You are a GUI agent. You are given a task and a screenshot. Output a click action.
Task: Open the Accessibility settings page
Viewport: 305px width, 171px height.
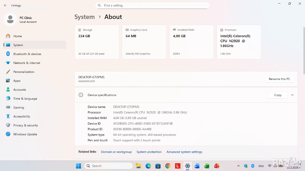pyautogui.click(x=21, y=116)
